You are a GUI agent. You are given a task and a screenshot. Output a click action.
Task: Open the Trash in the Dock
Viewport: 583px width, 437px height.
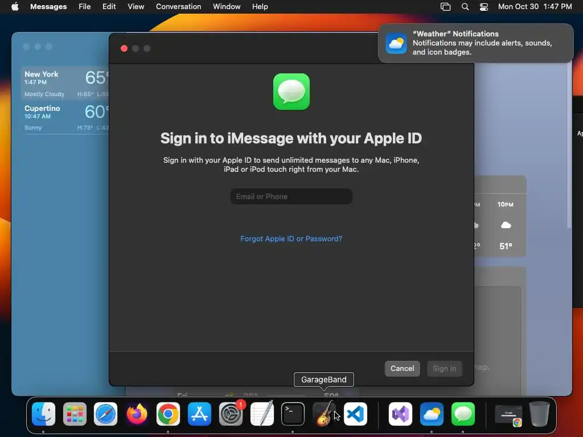point(539,414)
